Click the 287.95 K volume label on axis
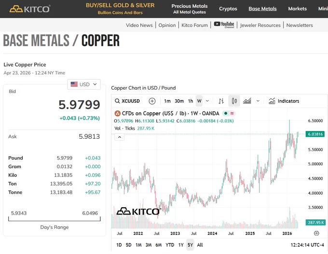Viewport: 328px width, 254px height. [x=315, y=223]
